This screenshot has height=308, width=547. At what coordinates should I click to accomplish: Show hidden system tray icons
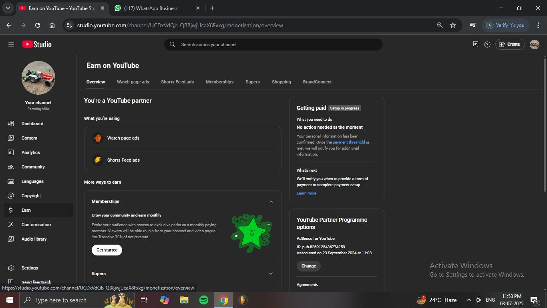tap(469, 300)
